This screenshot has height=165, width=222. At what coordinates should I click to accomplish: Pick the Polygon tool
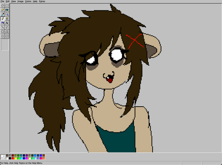point(7,32)
